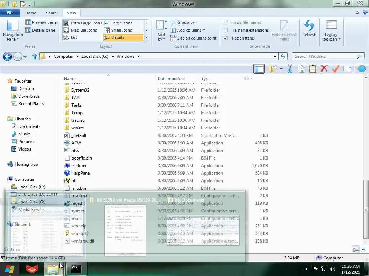Screen dimensions: 369x276
Task: Click the Sort by button
Action: 161,31
